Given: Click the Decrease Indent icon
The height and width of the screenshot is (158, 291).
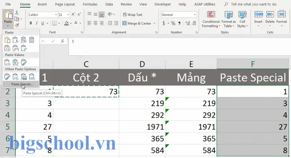Looking at the screenshot, I should click(110, 23).
